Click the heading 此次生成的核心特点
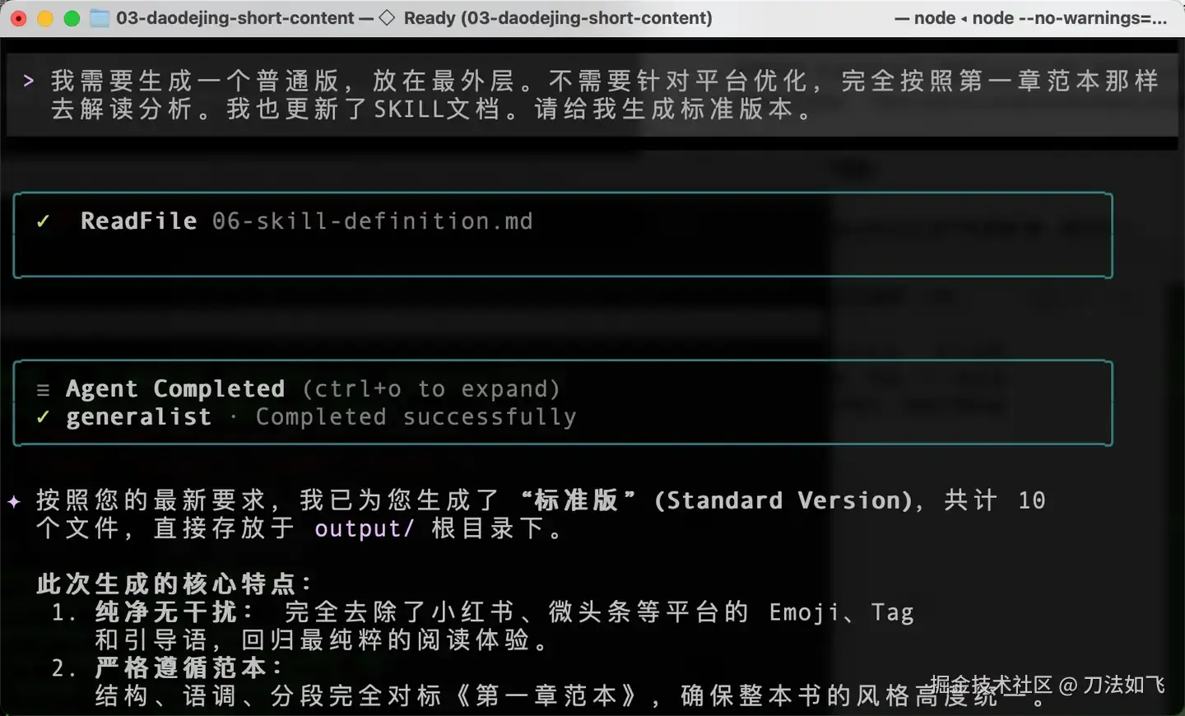This screenshot has height=716, width=1185. pos(174,584)
